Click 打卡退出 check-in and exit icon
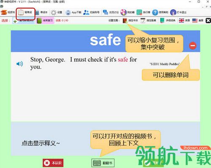This screenshot has width=211, height=168. coord(173,12)
